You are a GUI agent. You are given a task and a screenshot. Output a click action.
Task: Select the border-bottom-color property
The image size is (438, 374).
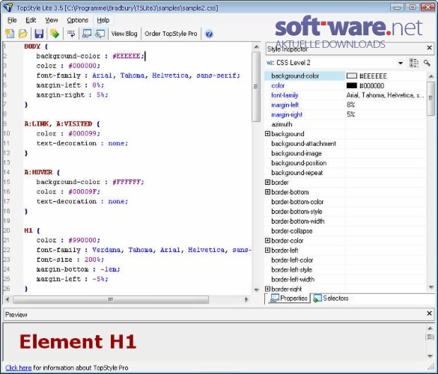pyautogui.click(x=297, y=202)
